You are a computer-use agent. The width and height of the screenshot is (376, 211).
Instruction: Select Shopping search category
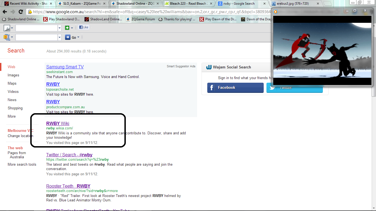coord(15,108)
